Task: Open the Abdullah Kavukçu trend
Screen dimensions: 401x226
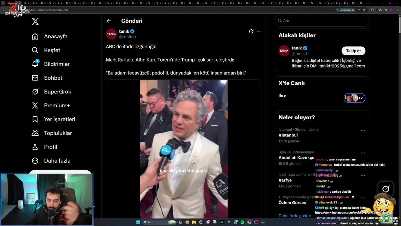Action: coord(296,158)
